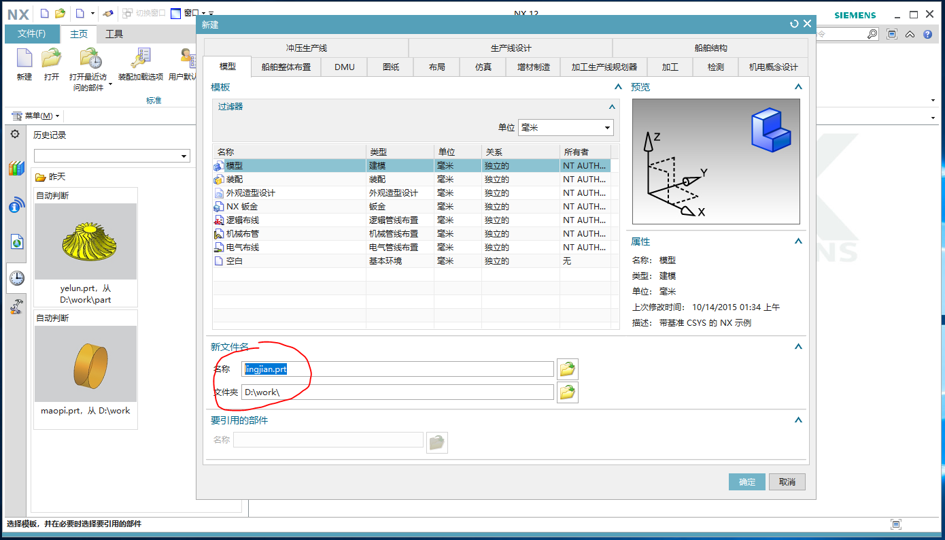Open the blue info signal tab in the resource bar

(x=16, y=205)
